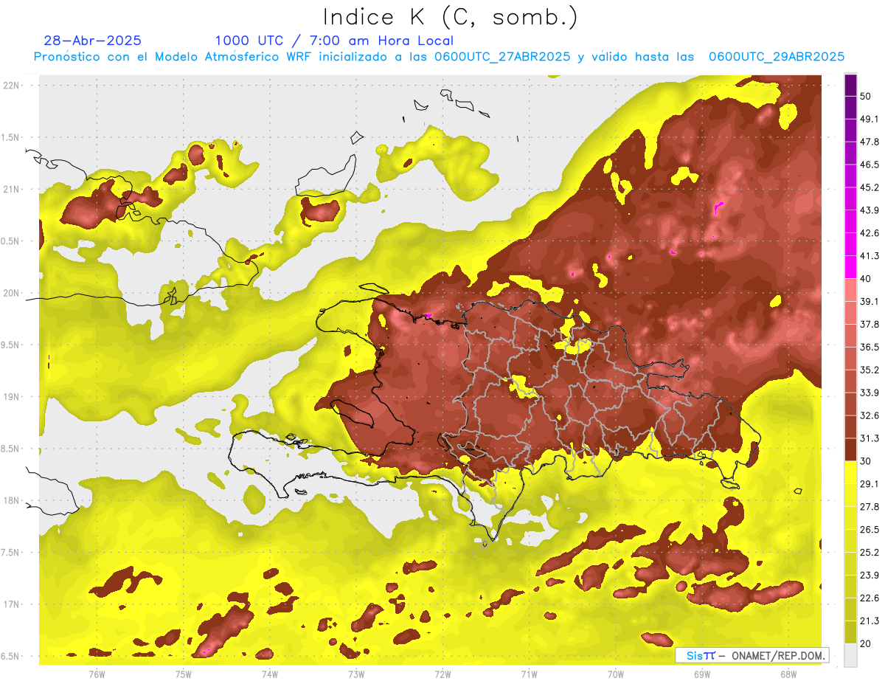
Task: Click the latitude label 17N
Action: pos(12,605)
